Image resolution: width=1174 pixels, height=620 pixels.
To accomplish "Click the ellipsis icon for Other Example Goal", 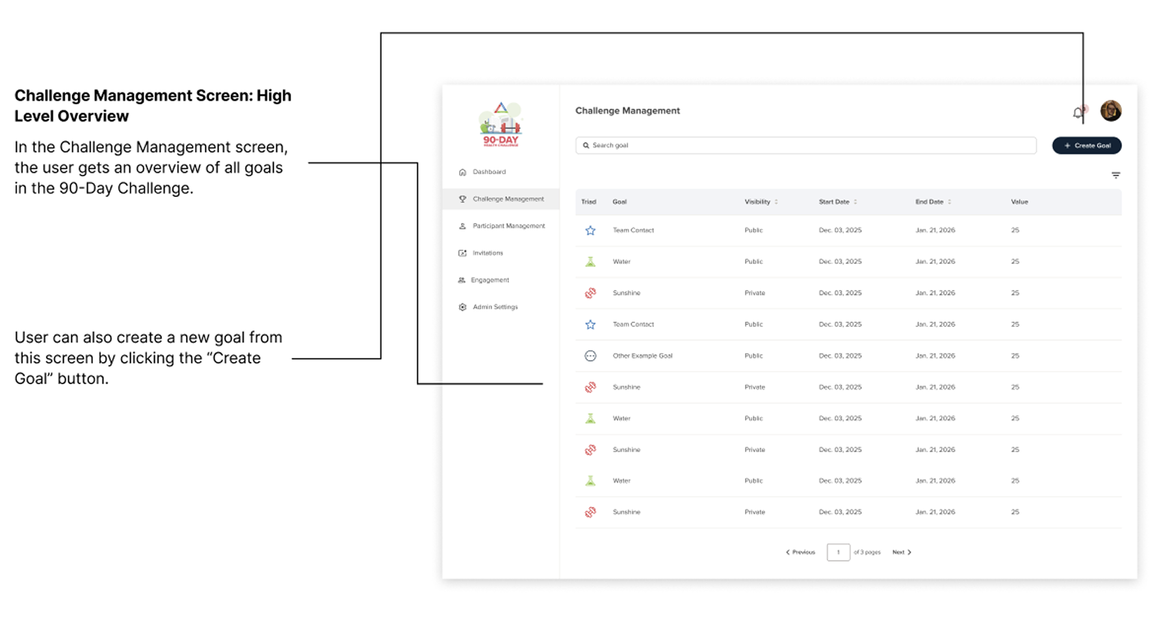I will (590, 356).
